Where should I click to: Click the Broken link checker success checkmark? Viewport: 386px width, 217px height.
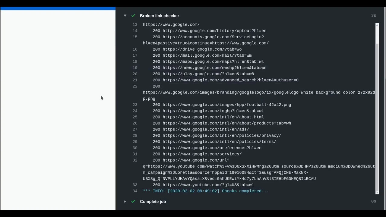[x=133, y=16]
